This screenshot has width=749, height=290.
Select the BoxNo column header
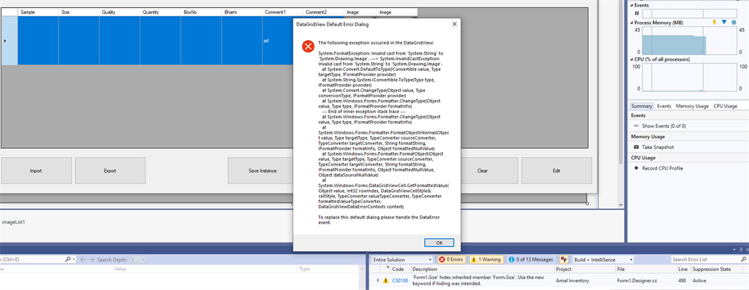click(x=202, y=12)
